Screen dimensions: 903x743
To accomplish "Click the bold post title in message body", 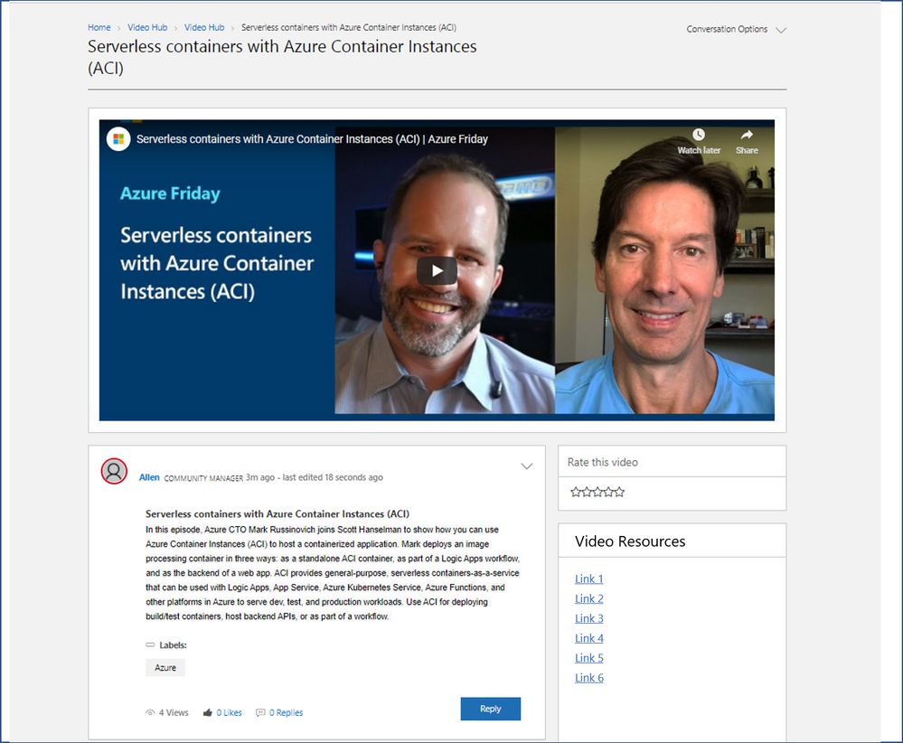I will tap(277, 513).
